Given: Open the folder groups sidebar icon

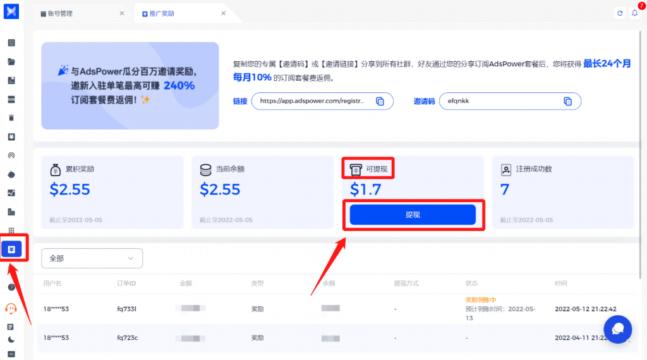Looking at the screenshot, I should 11,62.
